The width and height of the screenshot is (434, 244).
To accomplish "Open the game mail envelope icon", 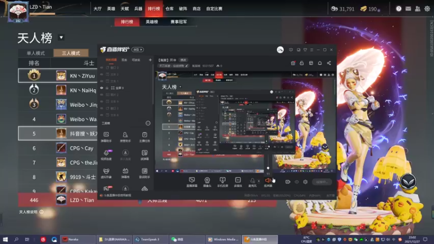I will (x=409, y=9).
